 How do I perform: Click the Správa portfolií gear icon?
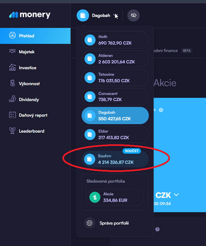coord(89,223)
